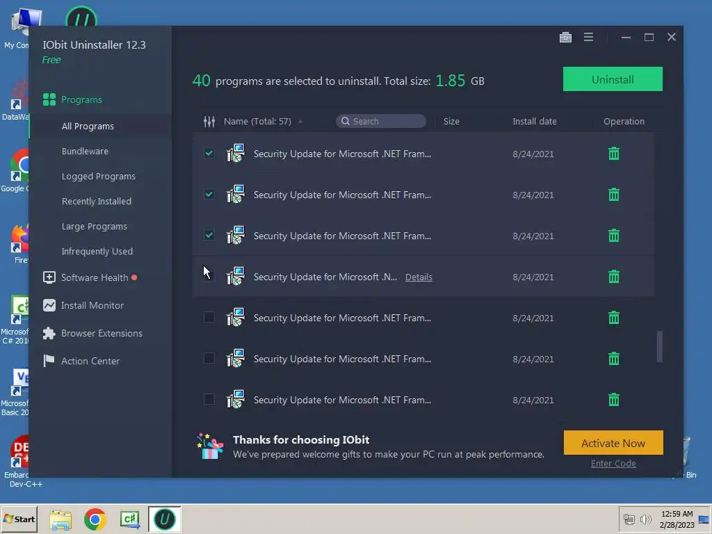Open Browser Extensions section

click(x=102, y=333)
